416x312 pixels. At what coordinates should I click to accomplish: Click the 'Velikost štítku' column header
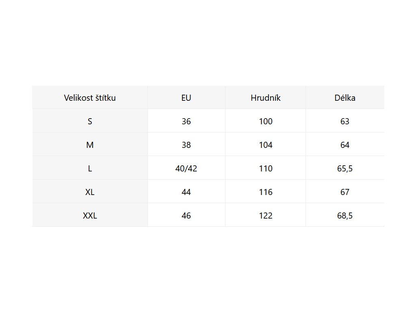90,98
